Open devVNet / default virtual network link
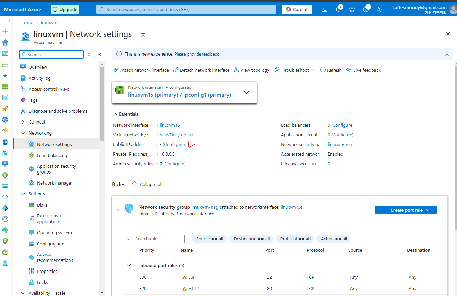 [177, 135]
